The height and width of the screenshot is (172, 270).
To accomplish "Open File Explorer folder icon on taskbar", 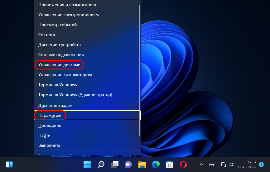I will (142, 164).
